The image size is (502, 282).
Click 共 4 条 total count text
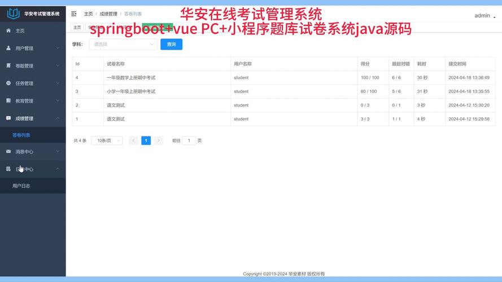coord(80,140)
